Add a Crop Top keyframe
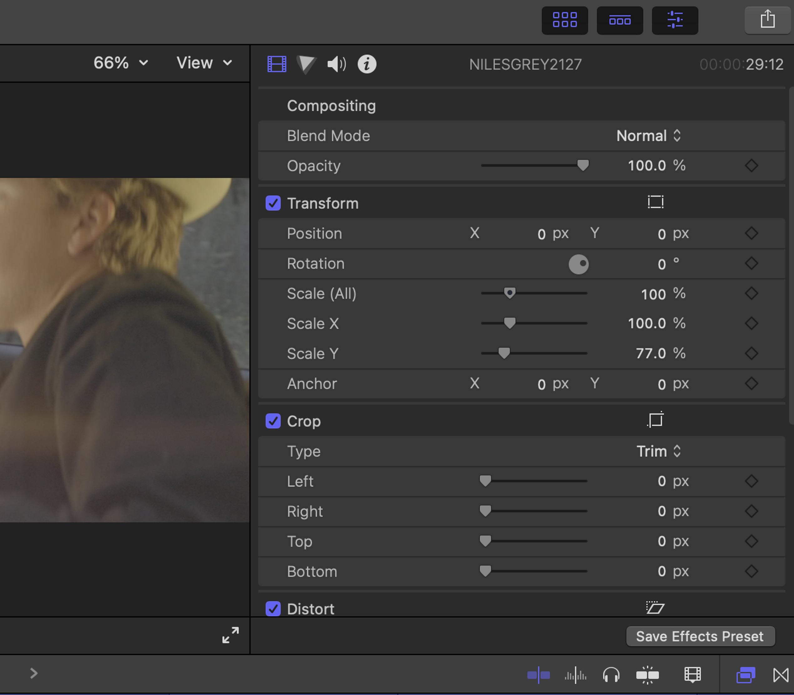This screenshot has width=794, height=695. tap(751, 541)
